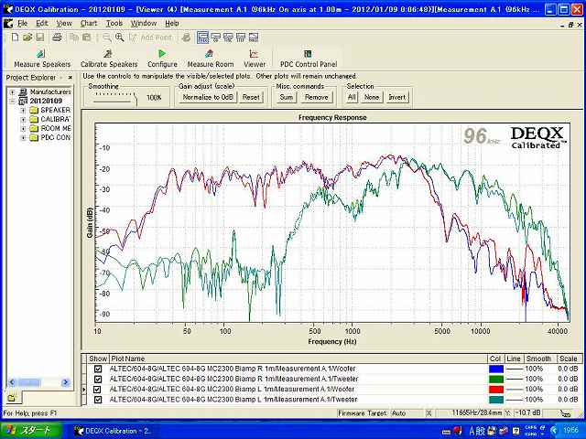Image resolution: width=586 pixels, height=439 pixels.
Task: Click the taskbar clock showing 19:56
Action: point(570,431)
